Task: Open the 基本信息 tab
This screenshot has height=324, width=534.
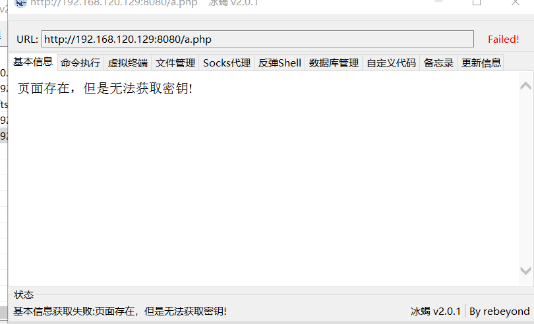Action: point(33,62)
